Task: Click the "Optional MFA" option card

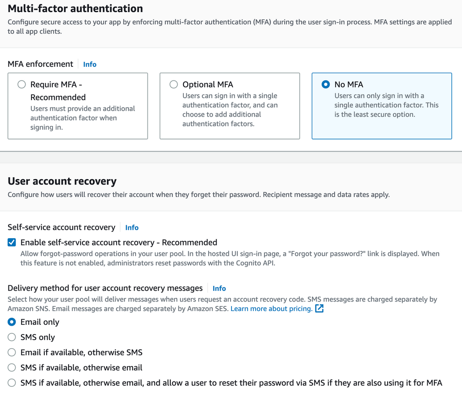Action: (x=230, y=105)
